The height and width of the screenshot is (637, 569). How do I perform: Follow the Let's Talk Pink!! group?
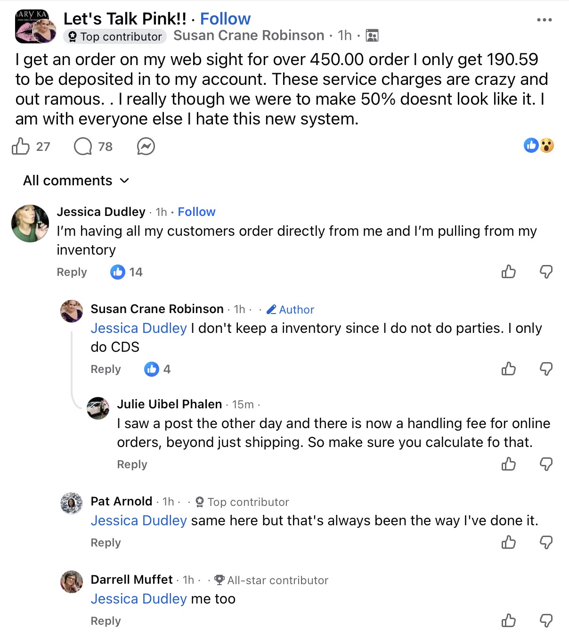point(225,19)
